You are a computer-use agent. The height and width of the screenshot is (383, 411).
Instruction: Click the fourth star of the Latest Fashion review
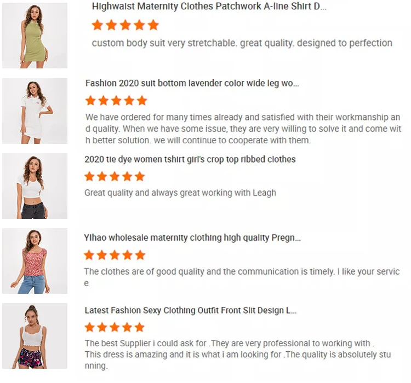click(x=127, y=327)
